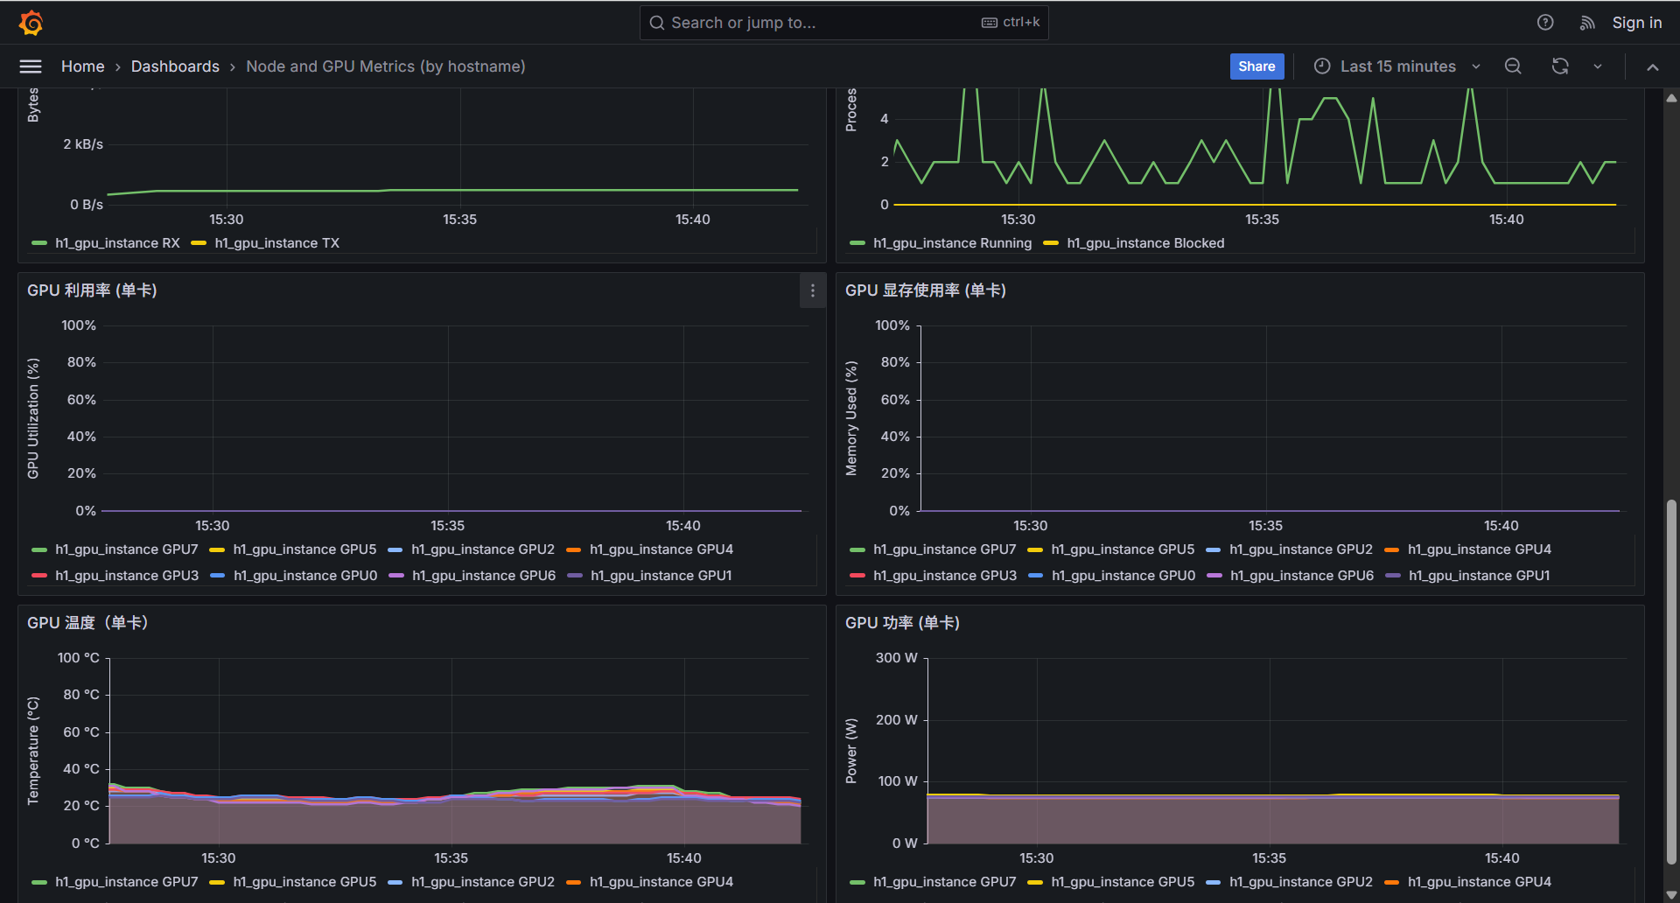The image size is (1680, 903).
Task: Open Dashboards breadcrumb
Action: coord(175,66)
